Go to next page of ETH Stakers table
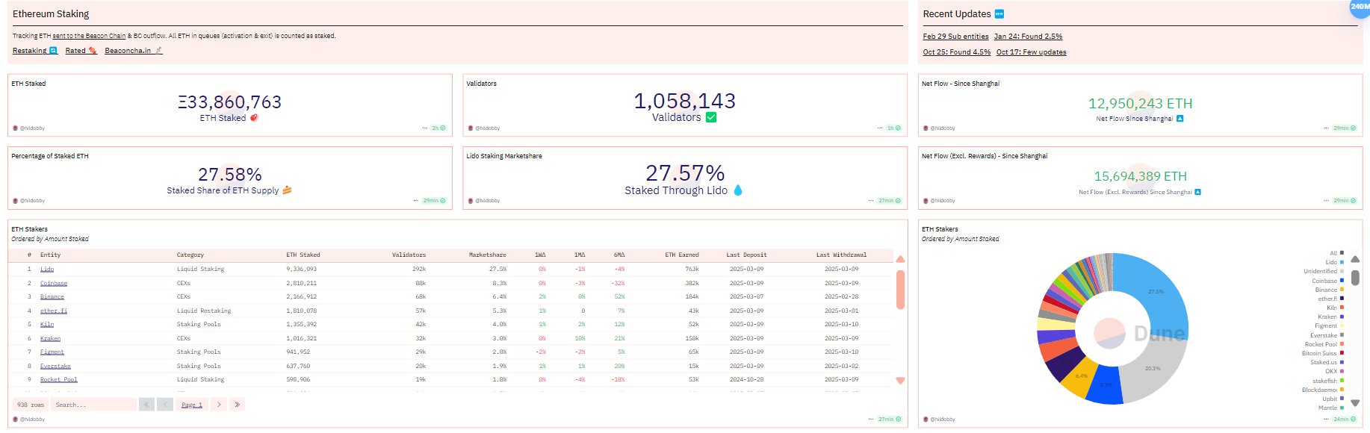 pos(219,405)
